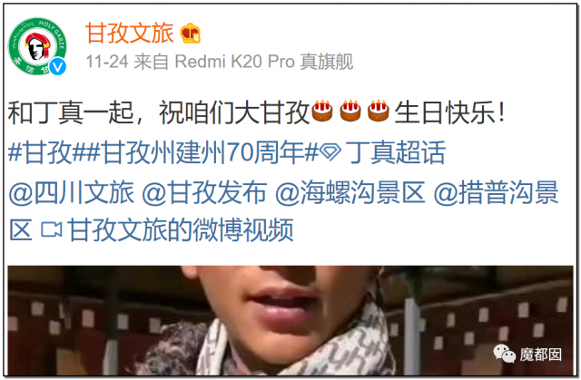The height and width of the screenshot is (380, 581).
Task: Click the second birthday cake emoji
Action: [x=350, y=111]
